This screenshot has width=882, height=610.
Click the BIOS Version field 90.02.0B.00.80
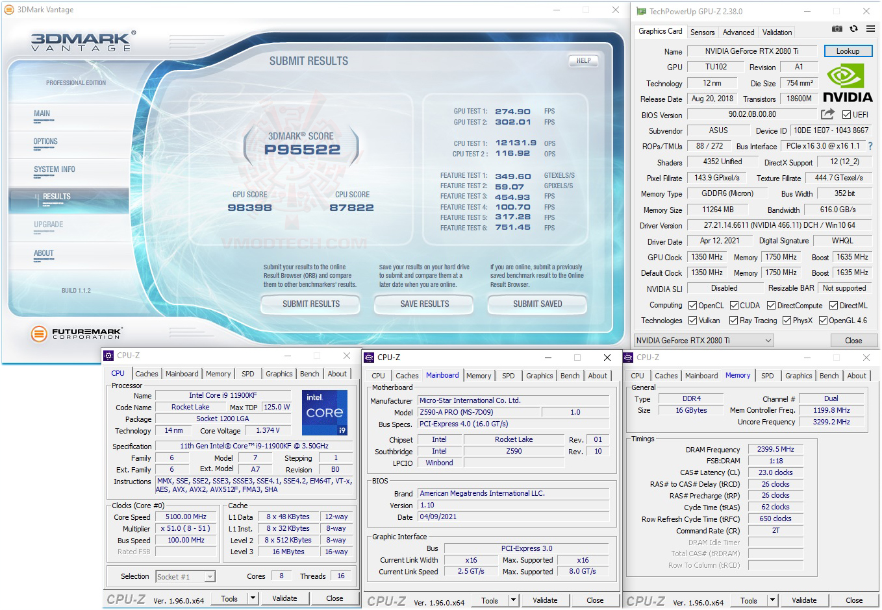pos(752,114)
